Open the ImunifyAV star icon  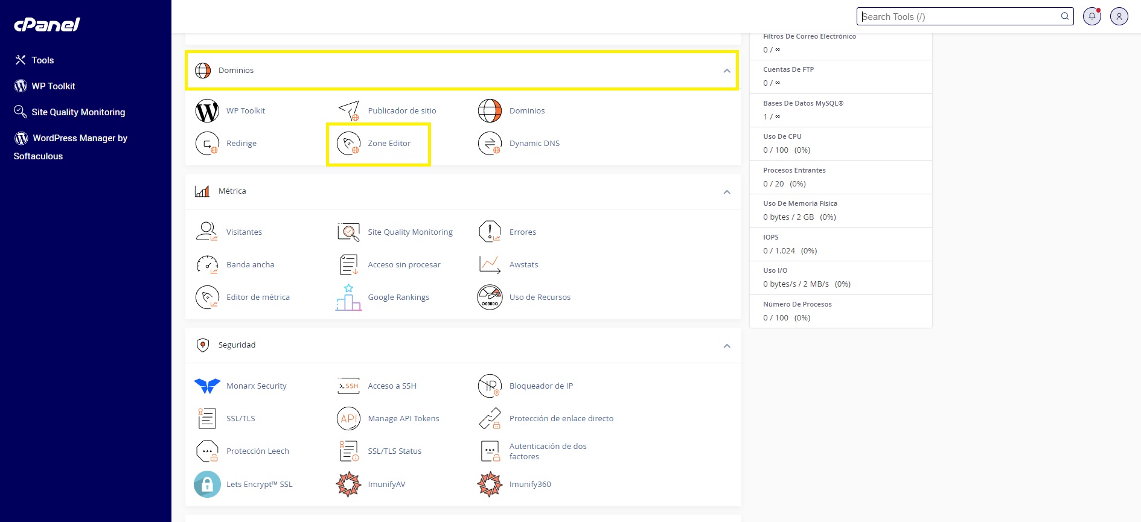(x=348, y=485)
